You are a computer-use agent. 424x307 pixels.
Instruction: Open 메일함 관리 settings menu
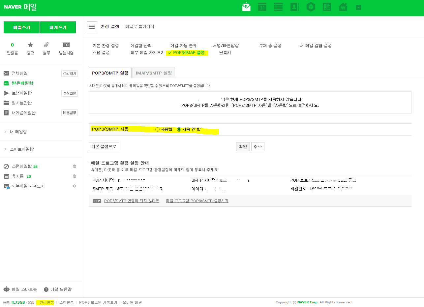(x=141, y=46)
